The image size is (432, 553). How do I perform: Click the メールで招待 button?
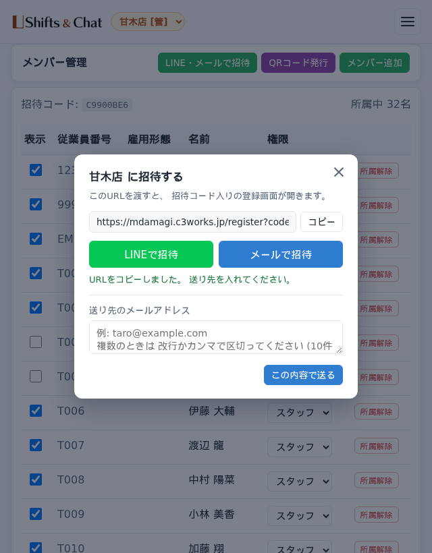[x=281, y=254]
